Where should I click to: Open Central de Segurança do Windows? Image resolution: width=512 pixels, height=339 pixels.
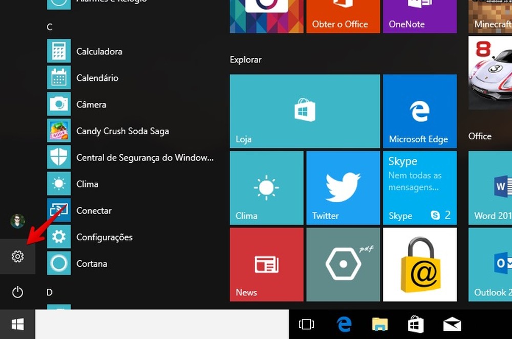coord(131,157)
